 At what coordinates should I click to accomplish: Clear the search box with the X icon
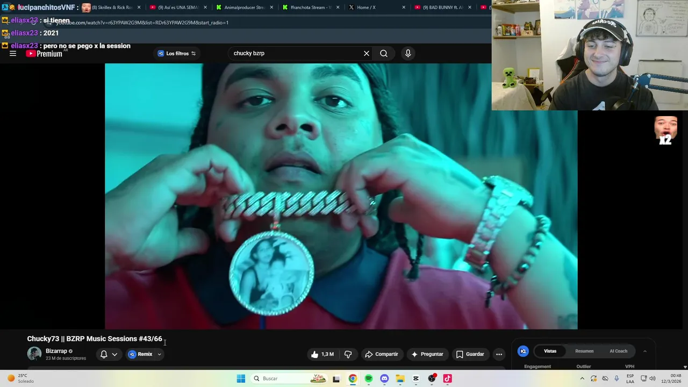(367, 53)
